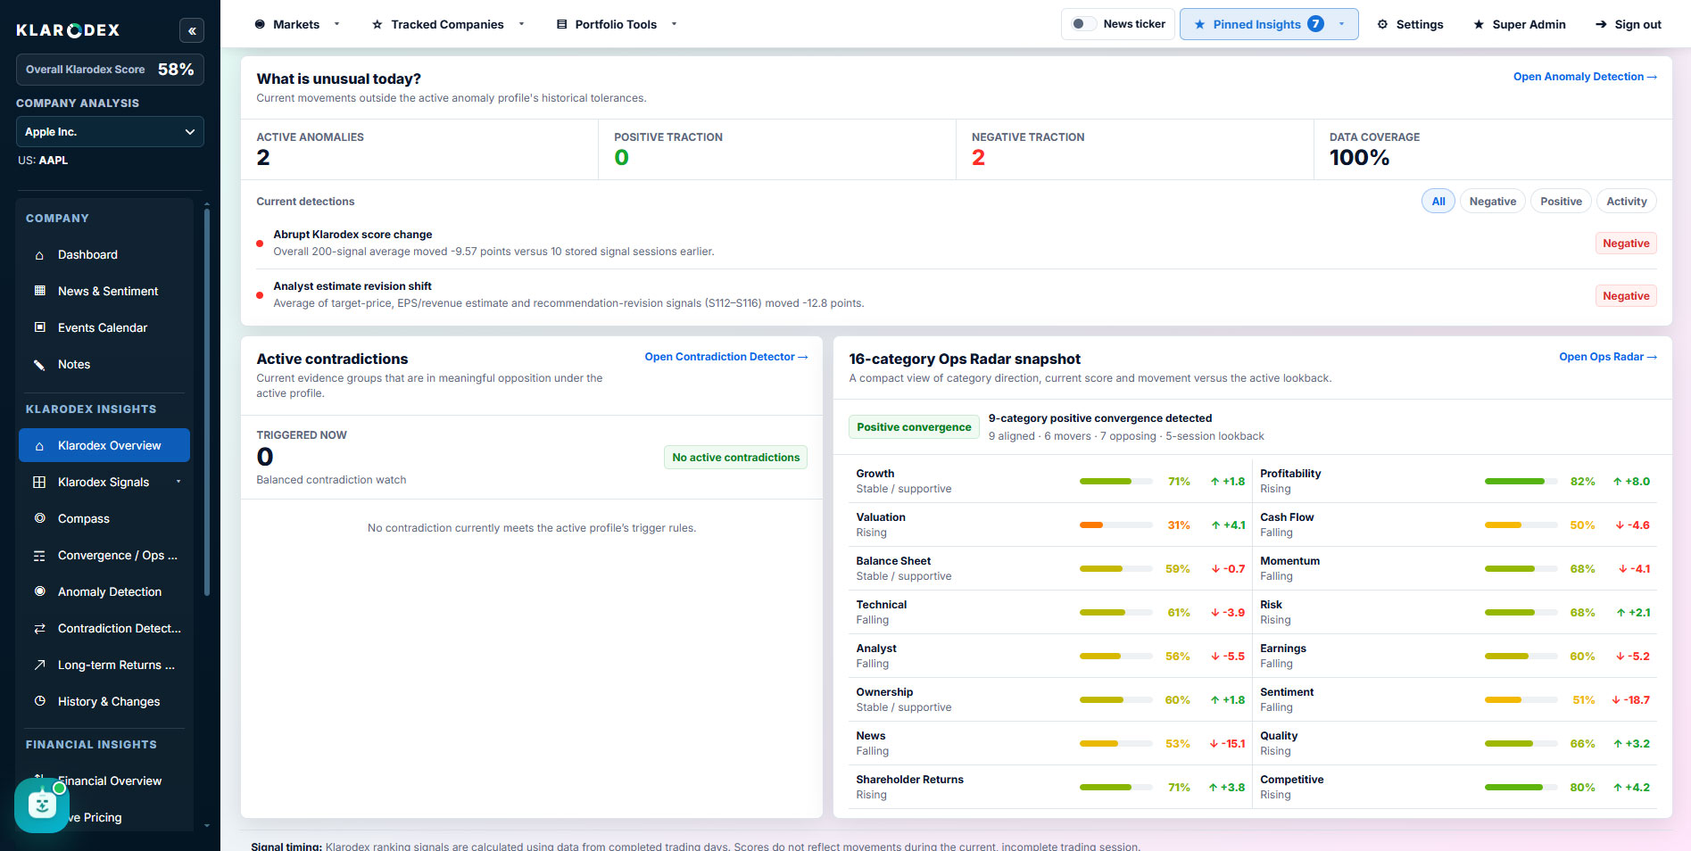Image resolution: width=1691 pixels, height=851 pixels.
Task: Expand the Tracked Companies menu
Action: (448, 24)
